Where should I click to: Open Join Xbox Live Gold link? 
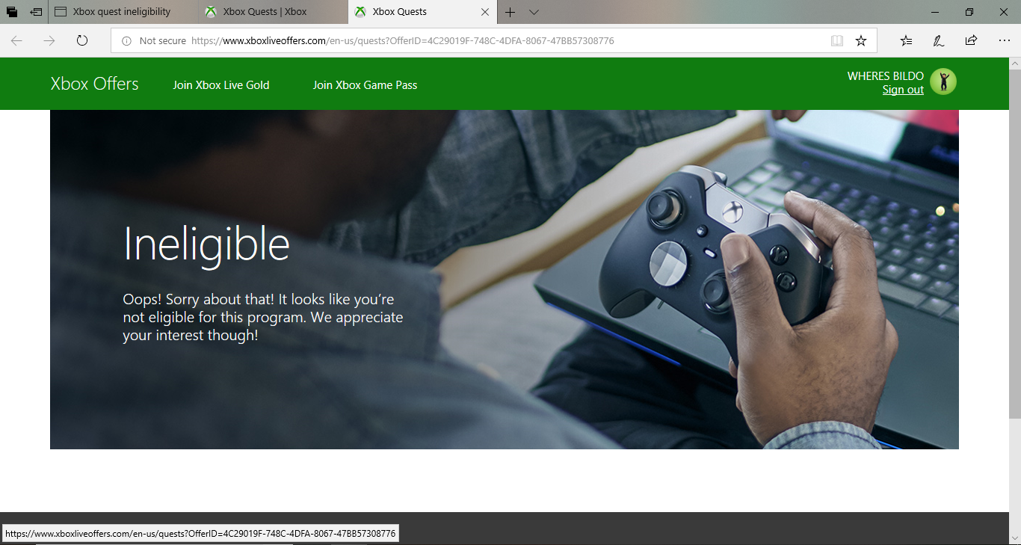point(221,85)
